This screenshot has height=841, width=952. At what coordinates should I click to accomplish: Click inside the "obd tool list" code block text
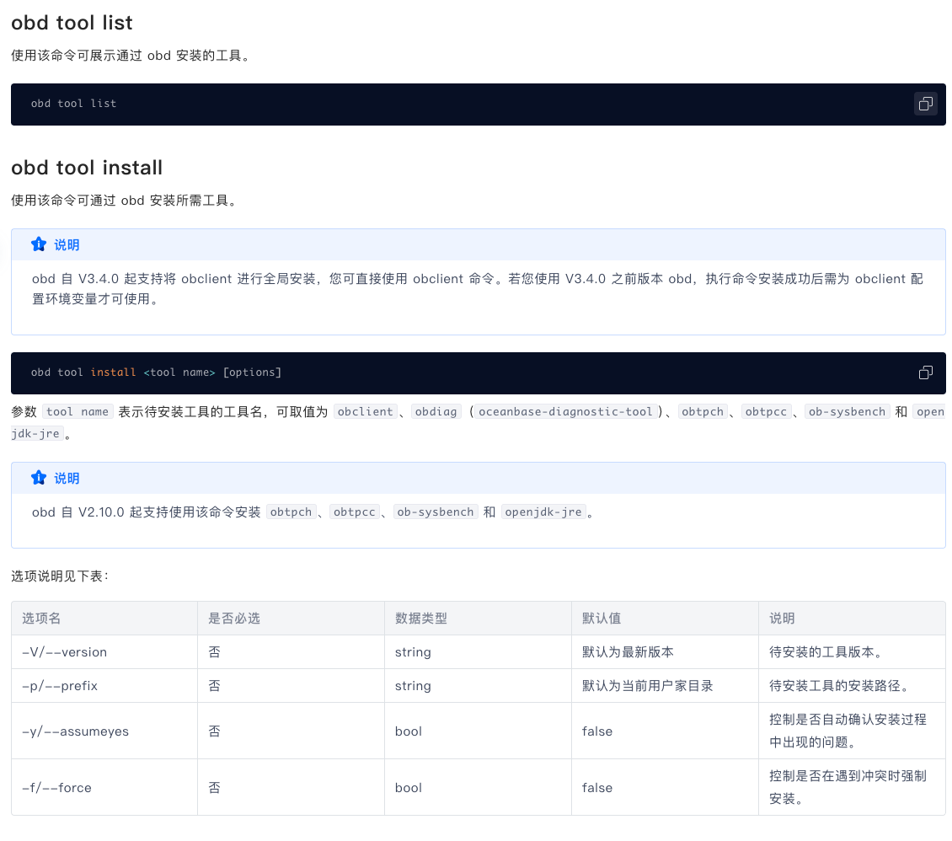[x=73, y=104]
